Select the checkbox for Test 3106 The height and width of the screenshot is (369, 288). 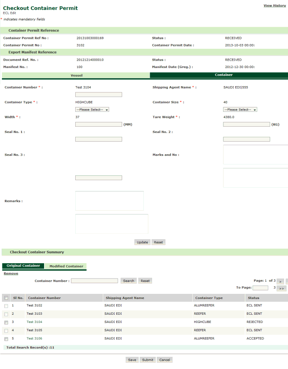click(x=6, y=339)
